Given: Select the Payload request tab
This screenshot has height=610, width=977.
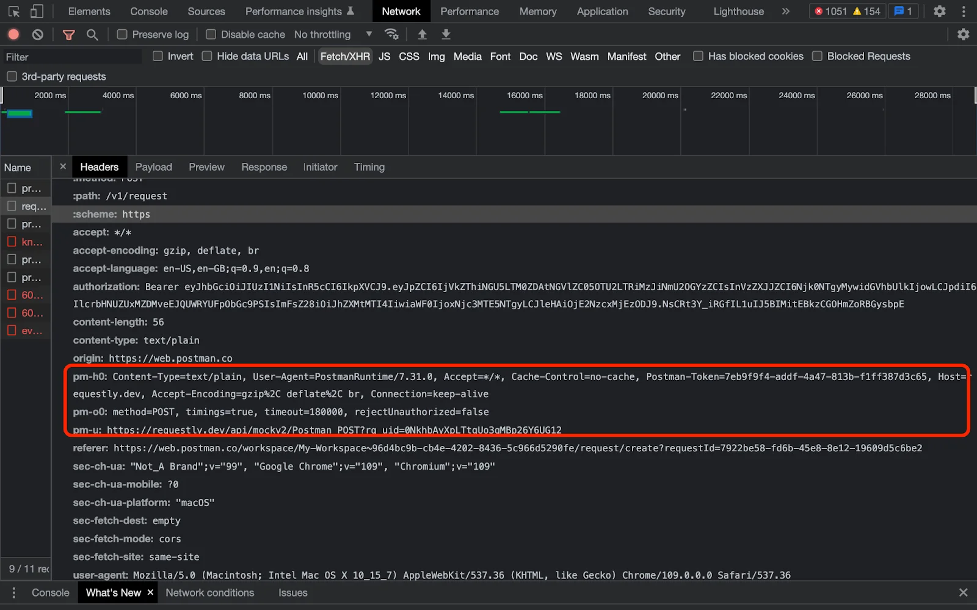Looking at the screenshot, I should tap(154, 167).
